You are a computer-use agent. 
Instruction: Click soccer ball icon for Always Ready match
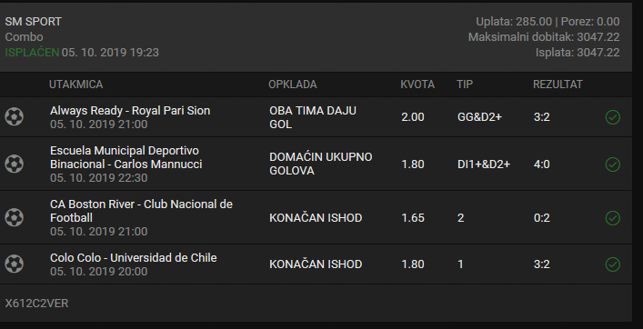click(x=14, y=116)
